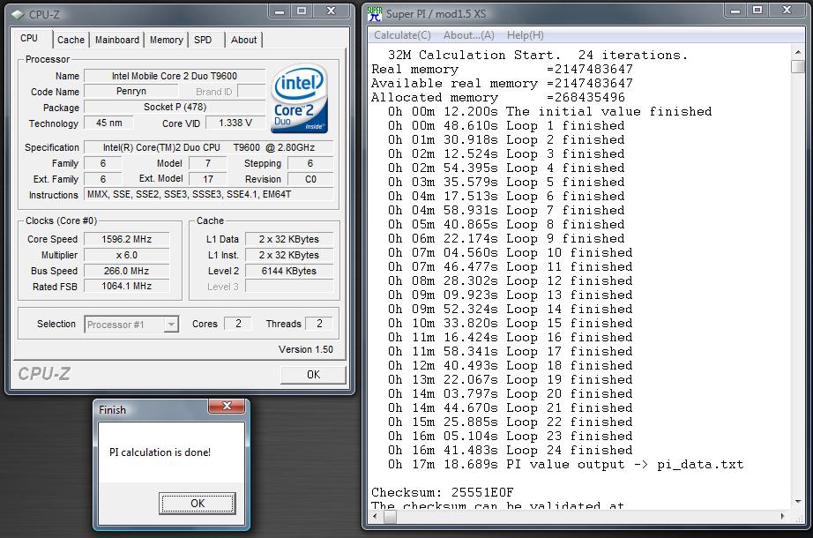Click the Multiplier value x 6.0
This screenshot has height=538, width=813.
tap(126, 255)
